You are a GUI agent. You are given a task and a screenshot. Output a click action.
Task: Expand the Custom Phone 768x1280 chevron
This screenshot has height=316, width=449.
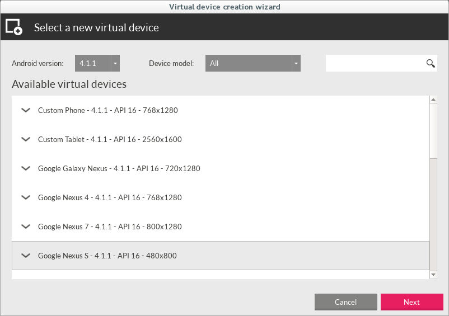point(26,110)
